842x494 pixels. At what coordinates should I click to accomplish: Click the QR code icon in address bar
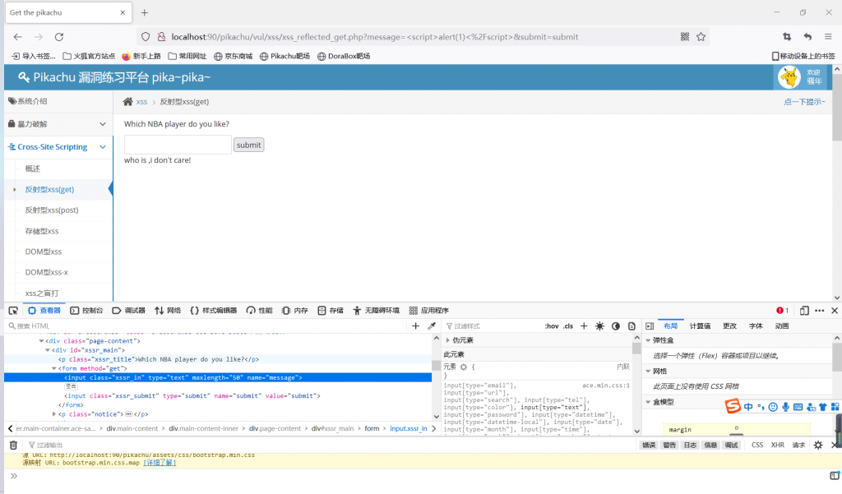coord(685,37)
